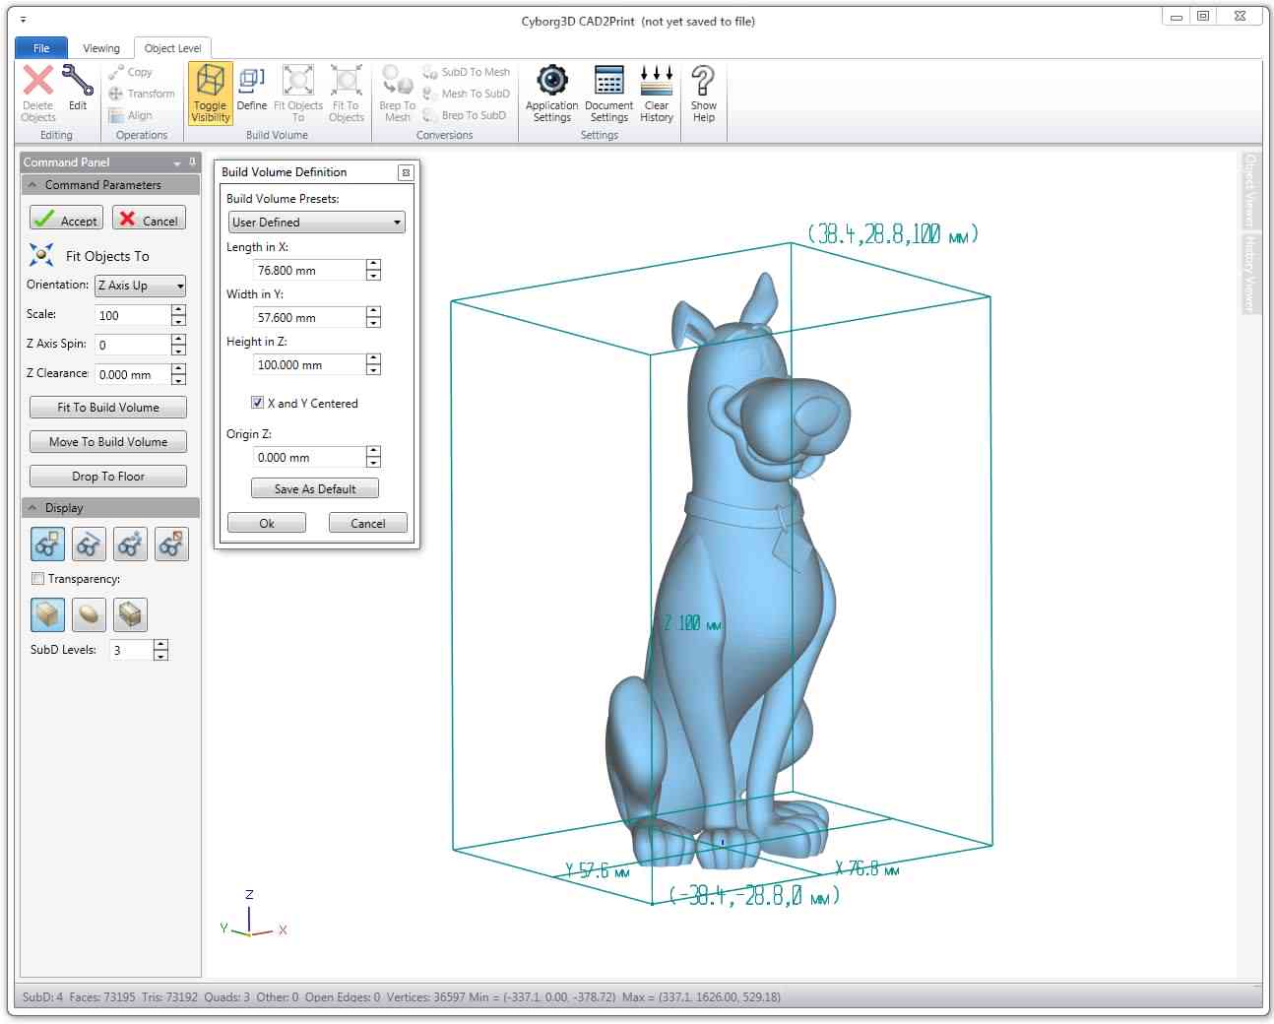Click the Clear History icon
This screenshot has height=1024, width=1274.
[x=656, y=94]
